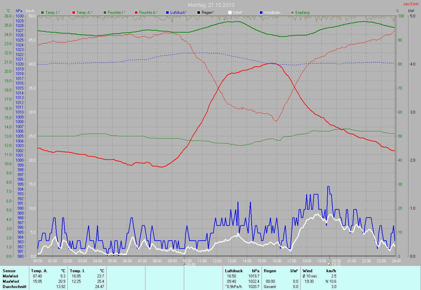Click the sunrise marker at 09:49

184,264
